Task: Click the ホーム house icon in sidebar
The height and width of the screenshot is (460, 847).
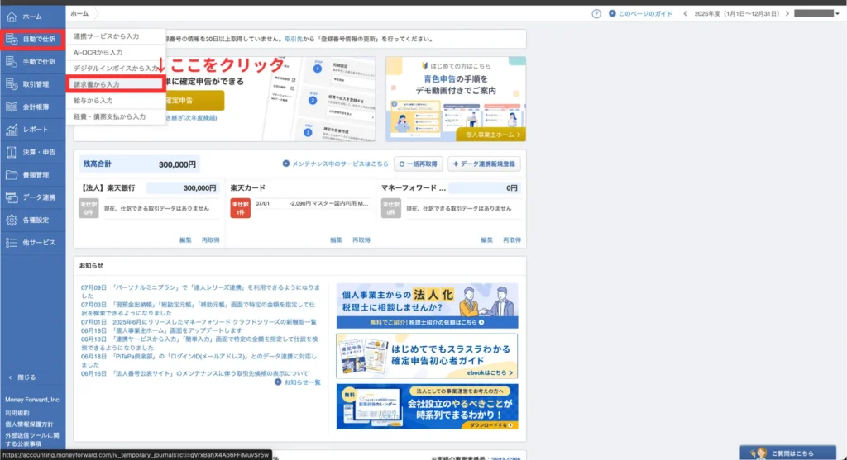Action: coord(12,16)
